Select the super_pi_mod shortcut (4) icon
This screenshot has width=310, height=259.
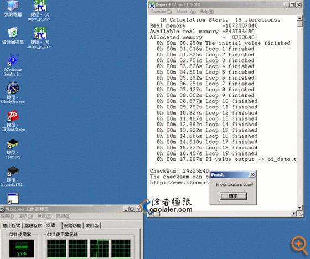pyautogui.click(x=40, y=38)
